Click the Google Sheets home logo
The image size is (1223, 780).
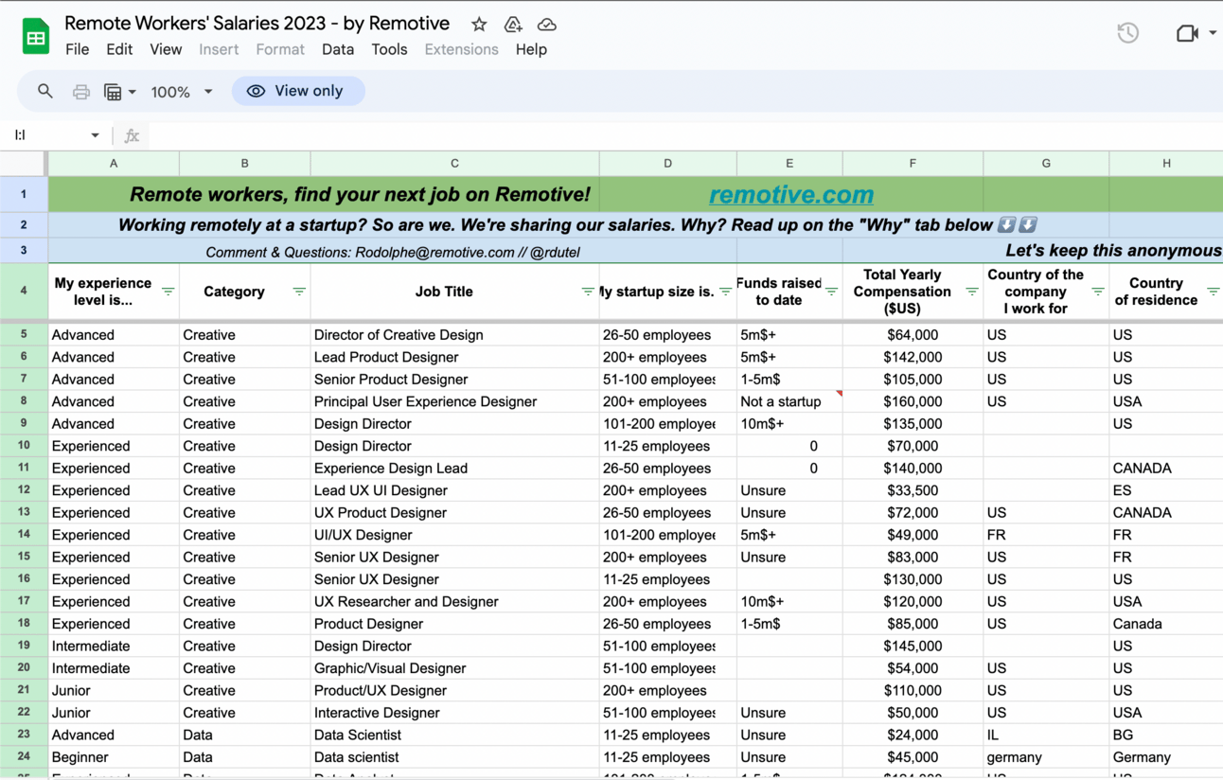(x=36, y=37)
